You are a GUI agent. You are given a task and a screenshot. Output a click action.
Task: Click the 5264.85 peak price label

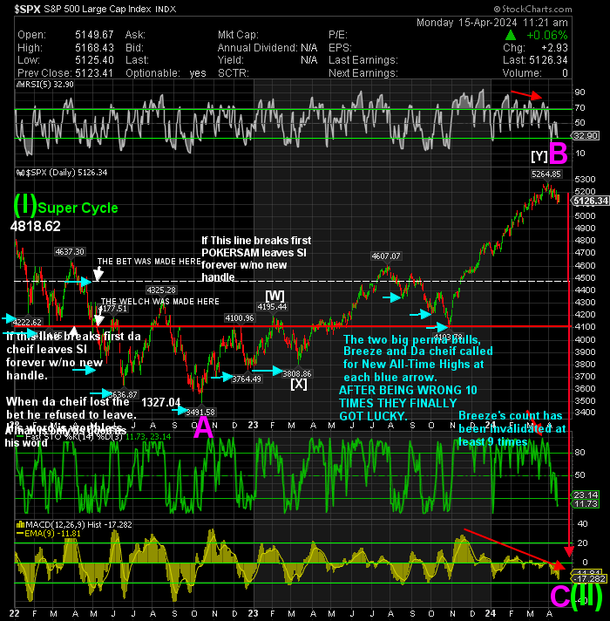pyautogui.click(x=546, y=174)
